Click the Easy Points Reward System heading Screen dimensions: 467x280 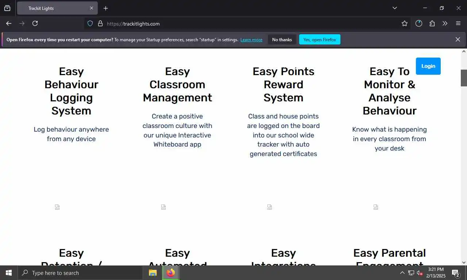[x=283, y=85]
